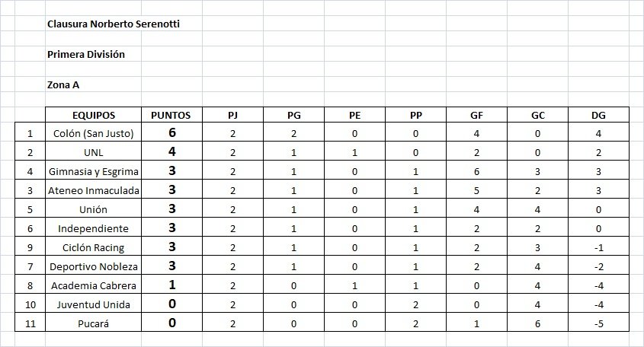644x347 pixels.
Task: Click the Gimnasia y Esgrima cell
Action: pyautogui.click(x=93, y=171)
